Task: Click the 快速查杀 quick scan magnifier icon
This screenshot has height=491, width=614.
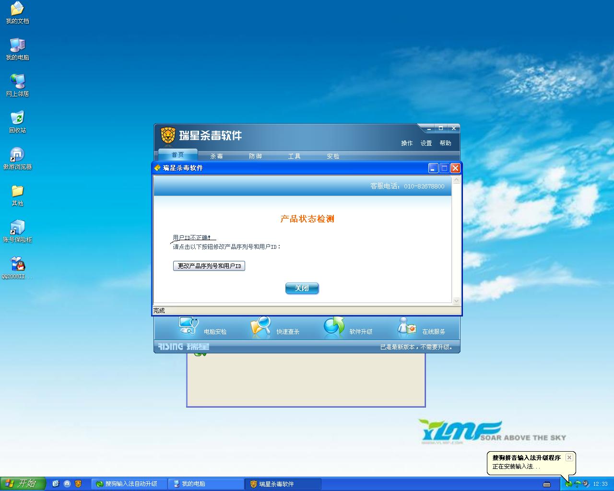Action: (261, 327)
